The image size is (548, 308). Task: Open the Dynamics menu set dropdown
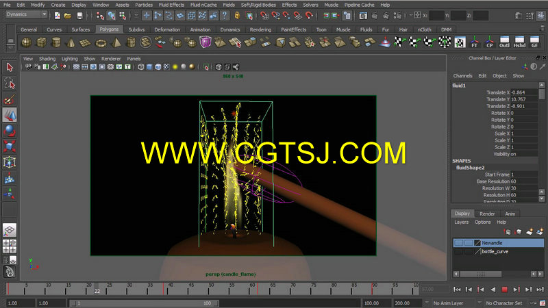(x=27, y=14)
